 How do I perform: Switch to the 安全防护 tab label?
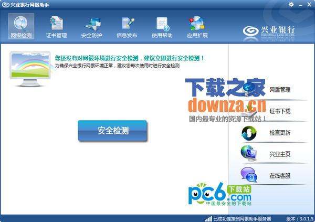91,35
